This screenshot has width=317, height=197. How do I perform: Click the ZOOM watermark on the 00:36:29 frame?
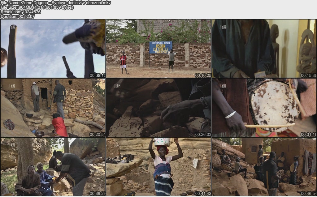coord(13,145)
